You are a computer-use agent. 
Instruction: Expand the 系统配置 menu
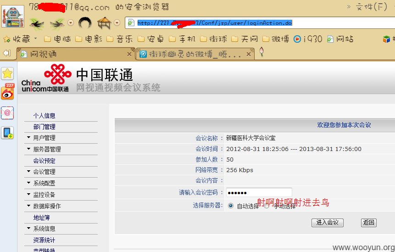45,183
